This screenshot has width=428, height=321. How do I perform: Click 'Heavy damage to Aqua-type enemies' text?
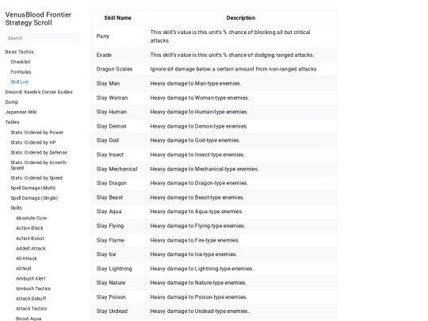click(x=197, y=212)
